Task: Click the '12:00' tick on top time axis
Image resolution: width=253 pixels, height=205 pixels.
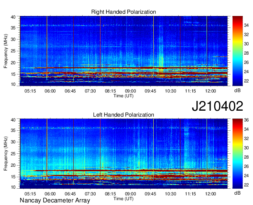Action: (211, 91)
